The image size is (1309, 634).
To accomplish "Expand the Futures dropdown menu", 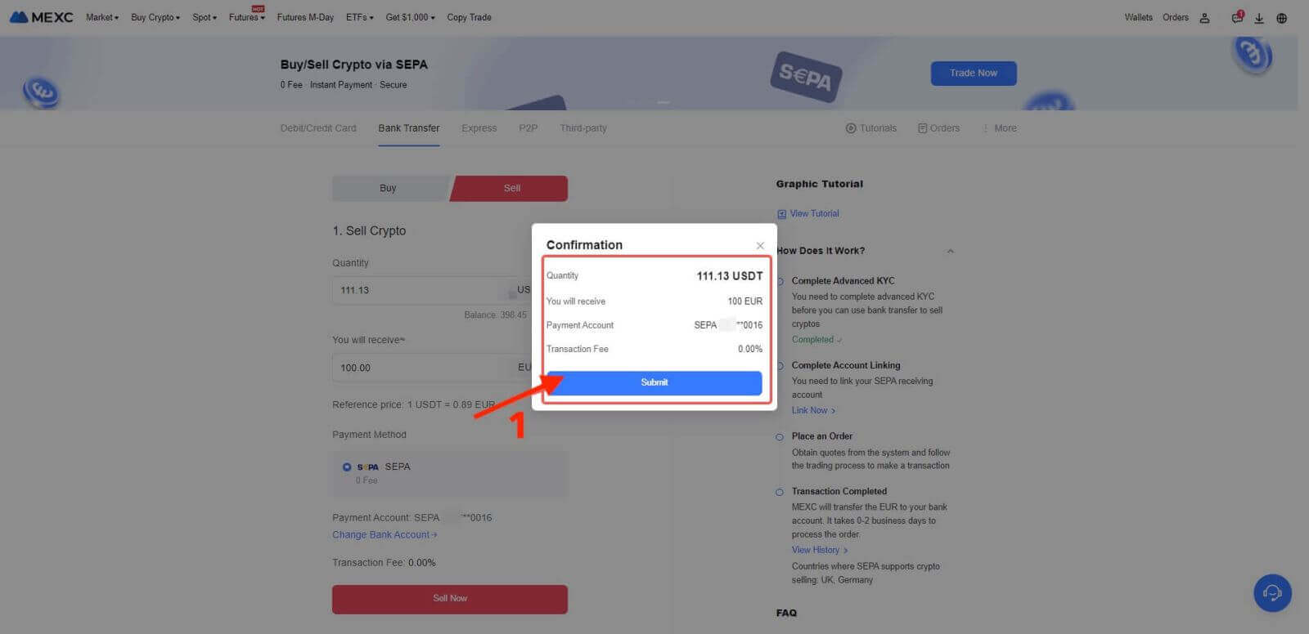I will [x=246, y=17].
